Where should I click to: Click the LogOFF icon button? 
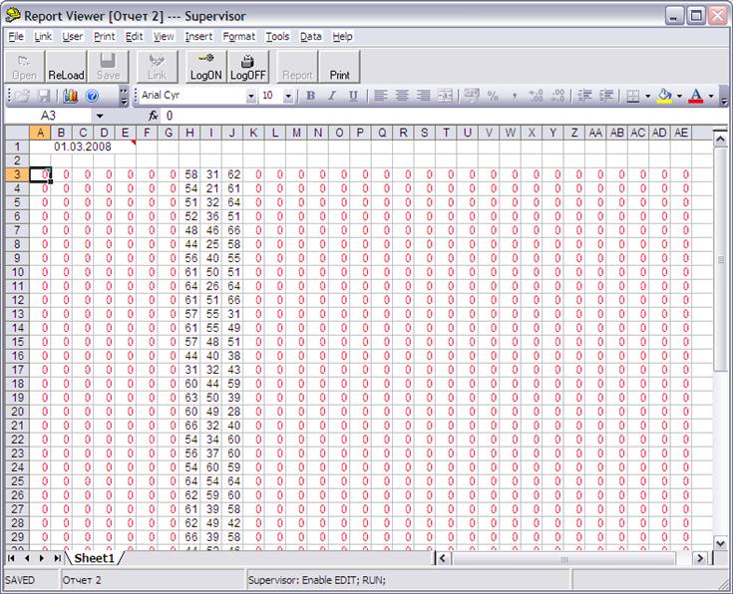tap(247, 66)
